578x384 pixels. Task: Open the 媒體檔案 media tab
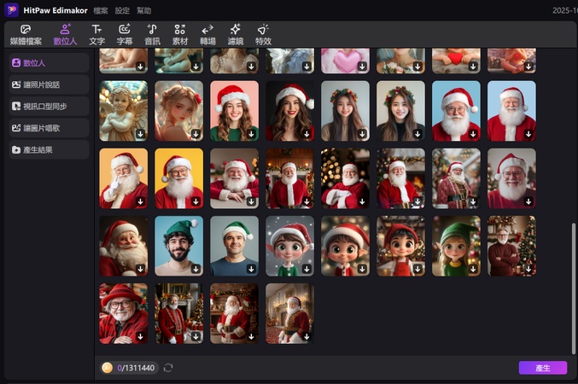[x=26, y=34]
